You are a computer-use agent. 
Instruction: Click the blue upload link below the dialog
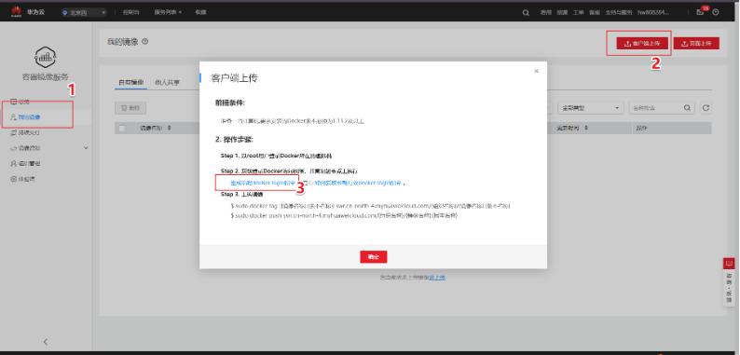point(437,277)
